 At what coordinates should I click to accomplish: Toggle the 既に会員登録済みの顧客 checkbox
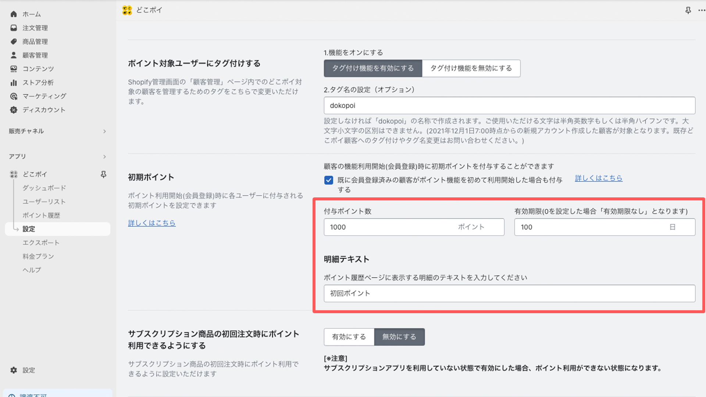pos(329,180)
